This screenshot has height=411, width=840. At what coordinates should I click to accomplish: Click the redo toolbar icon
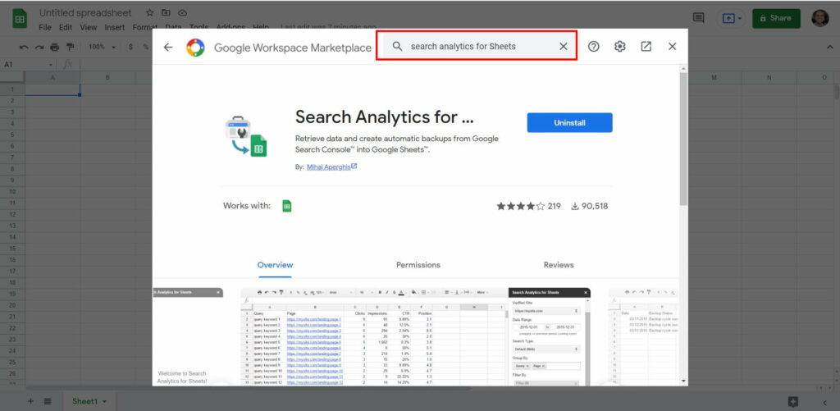click(39, 47)
